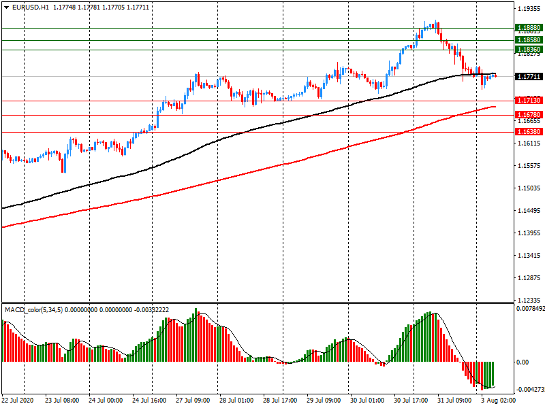The image size is (545, 408).
Task: Click the 30 Jul 17:00 time label
Action: pyautogui.click(x=411, y=401)
